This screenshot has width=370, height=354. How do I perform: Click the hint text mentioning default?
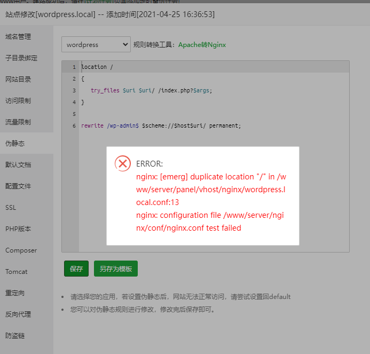tap(180, 297)
